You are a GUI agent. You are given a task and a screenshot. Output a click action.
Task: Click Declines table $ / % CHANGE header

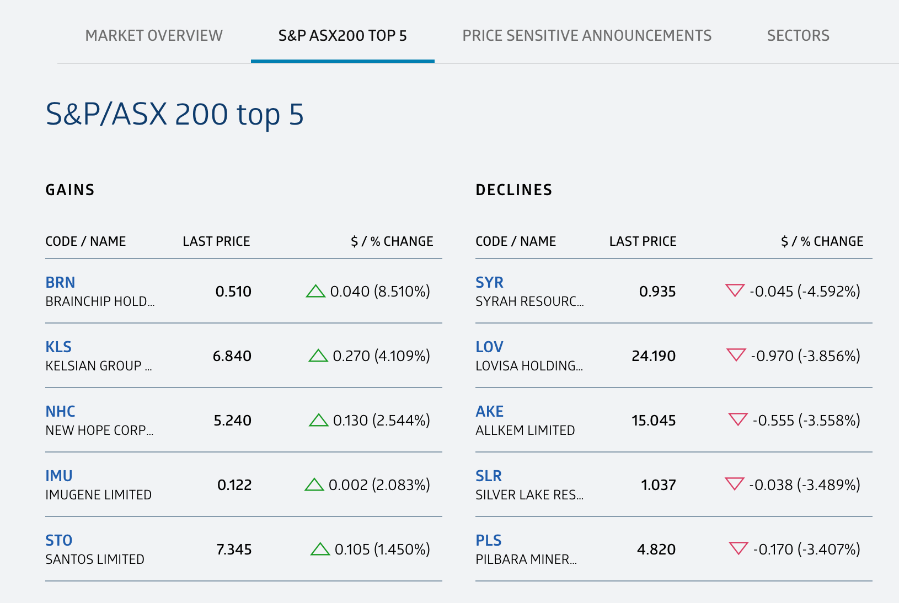pyautogui.click(x=822, y=241)
